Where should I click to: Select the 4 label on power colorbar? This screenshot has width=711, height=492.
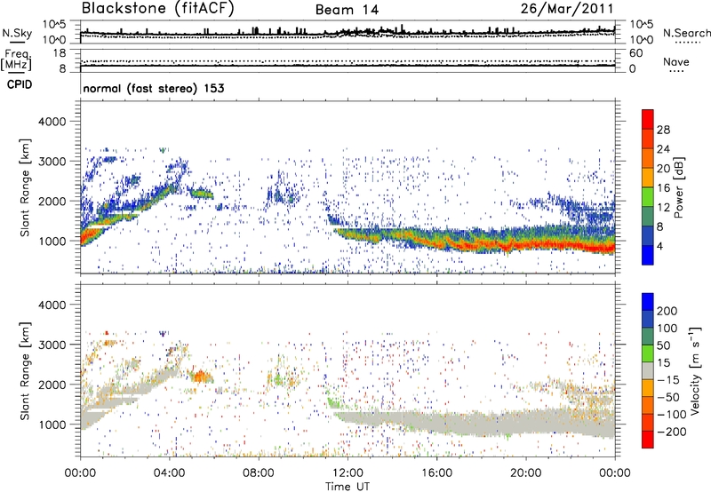[659, 247]
